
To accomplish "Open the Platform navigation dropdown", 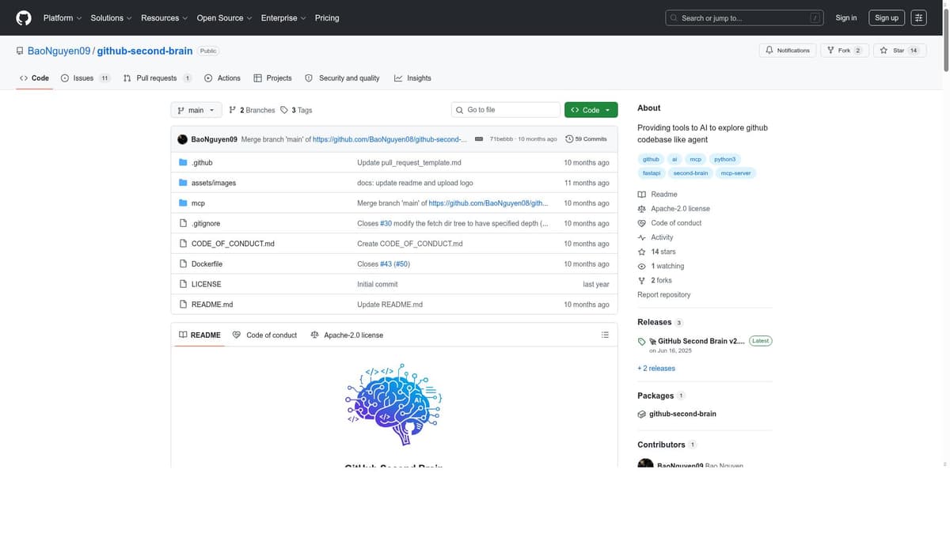I will pos(59,17).
